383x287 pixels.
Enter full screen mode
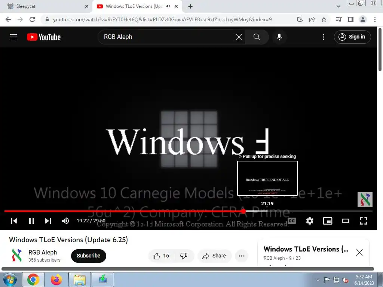coord(364,221)
